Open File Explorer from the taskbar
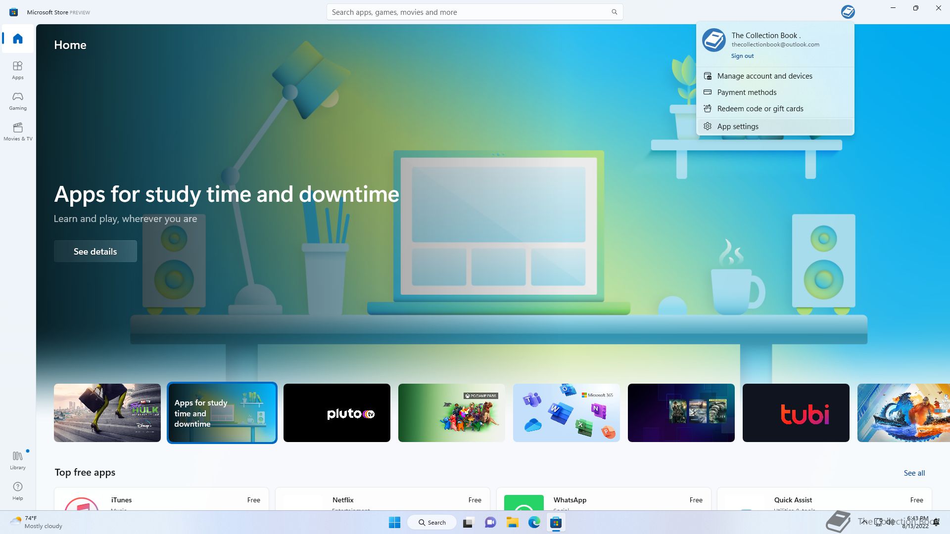 click(512, 522)
